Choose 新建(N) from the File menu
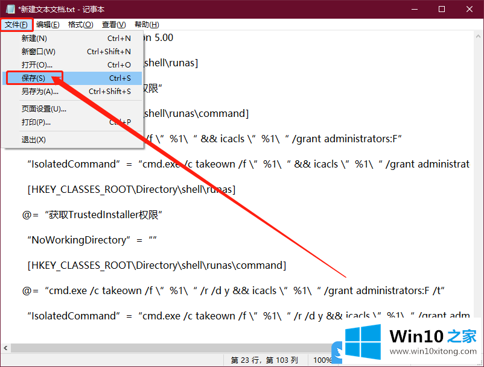484x367 pixels. pos(72,39)
